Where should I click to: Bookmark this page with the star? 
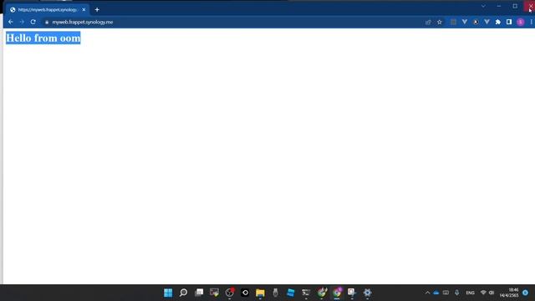pyautogui.click(x=440, y=23)
